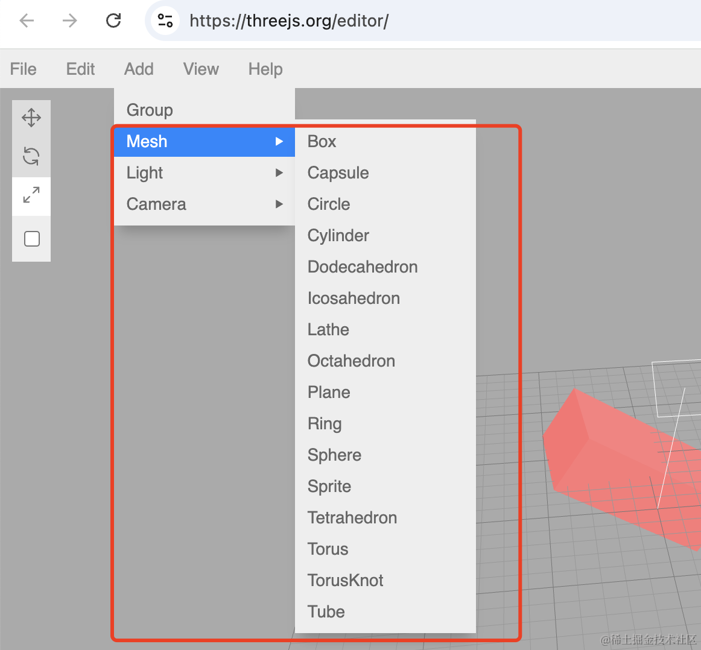Go back in browser history
The image size is (701, 650).
pyautogui.click(x=27, y=21)
